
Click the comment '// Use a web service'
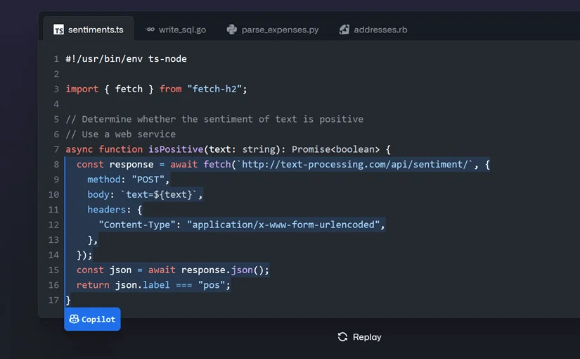point(121,134)
